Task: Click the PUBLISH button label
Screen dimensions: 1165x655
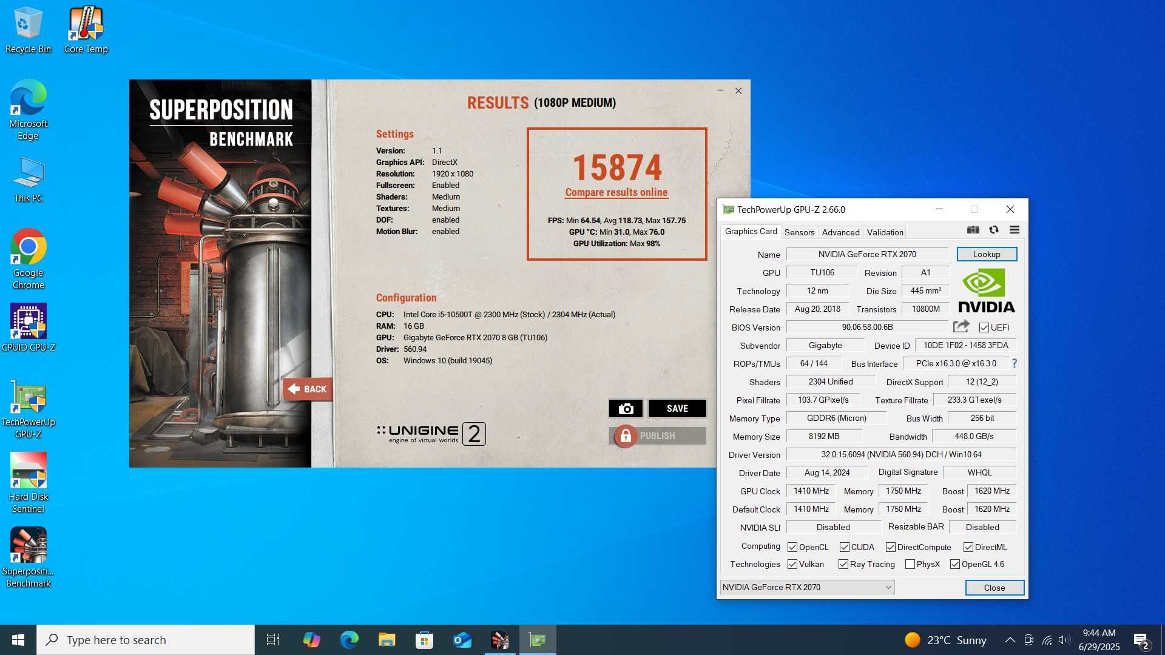Action: click(x=657, y=436)
